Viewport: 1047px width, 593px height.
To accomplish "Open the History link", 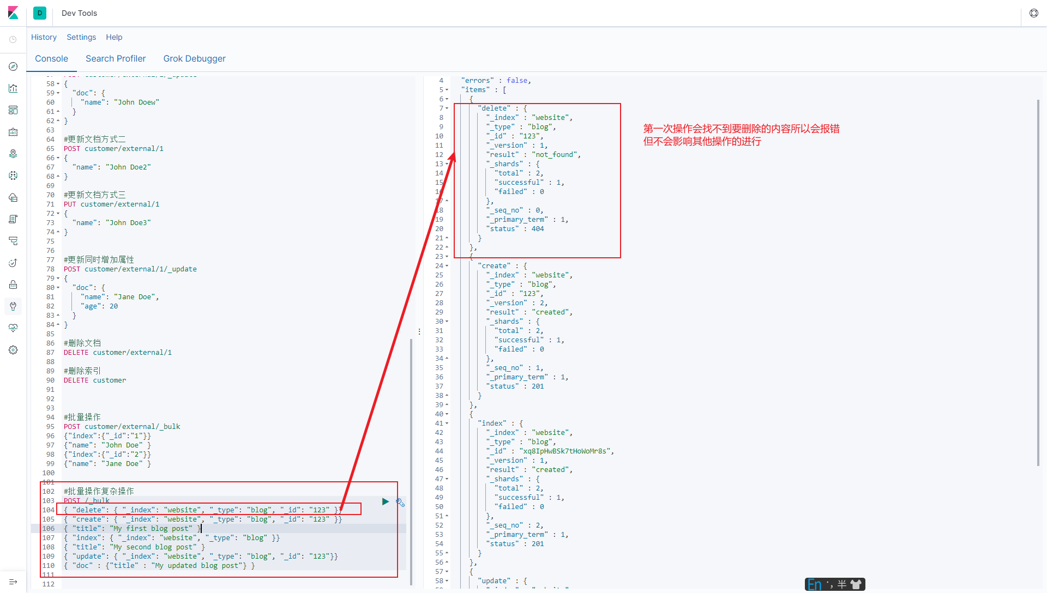I will [x=44, y=37].
